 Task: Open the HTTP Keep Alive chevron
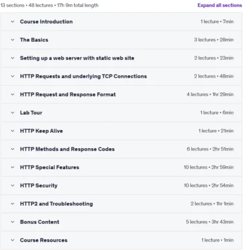pos(13,130)
